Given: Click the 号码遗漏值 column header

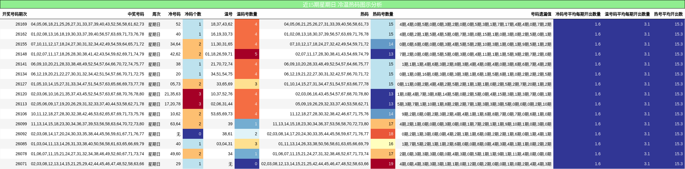Looking at the screenshot, I should 541,14.
